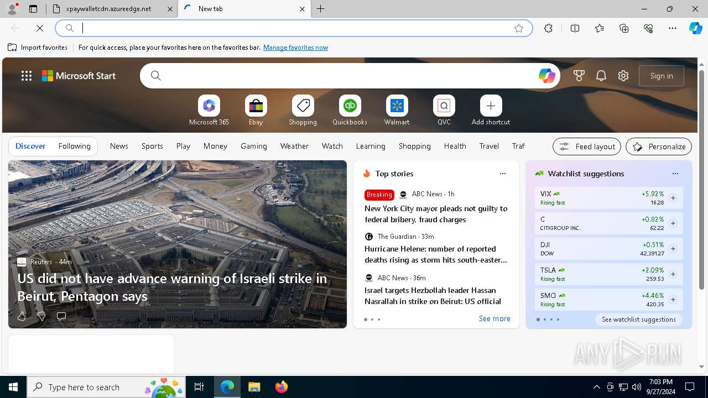
Task: Open Task View on the taskbar
Action: (x=199, y=387)
